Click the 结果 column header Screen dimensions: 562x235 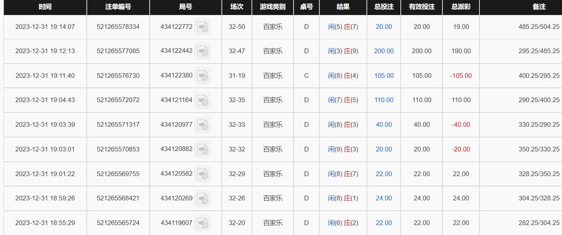[343, 7]
